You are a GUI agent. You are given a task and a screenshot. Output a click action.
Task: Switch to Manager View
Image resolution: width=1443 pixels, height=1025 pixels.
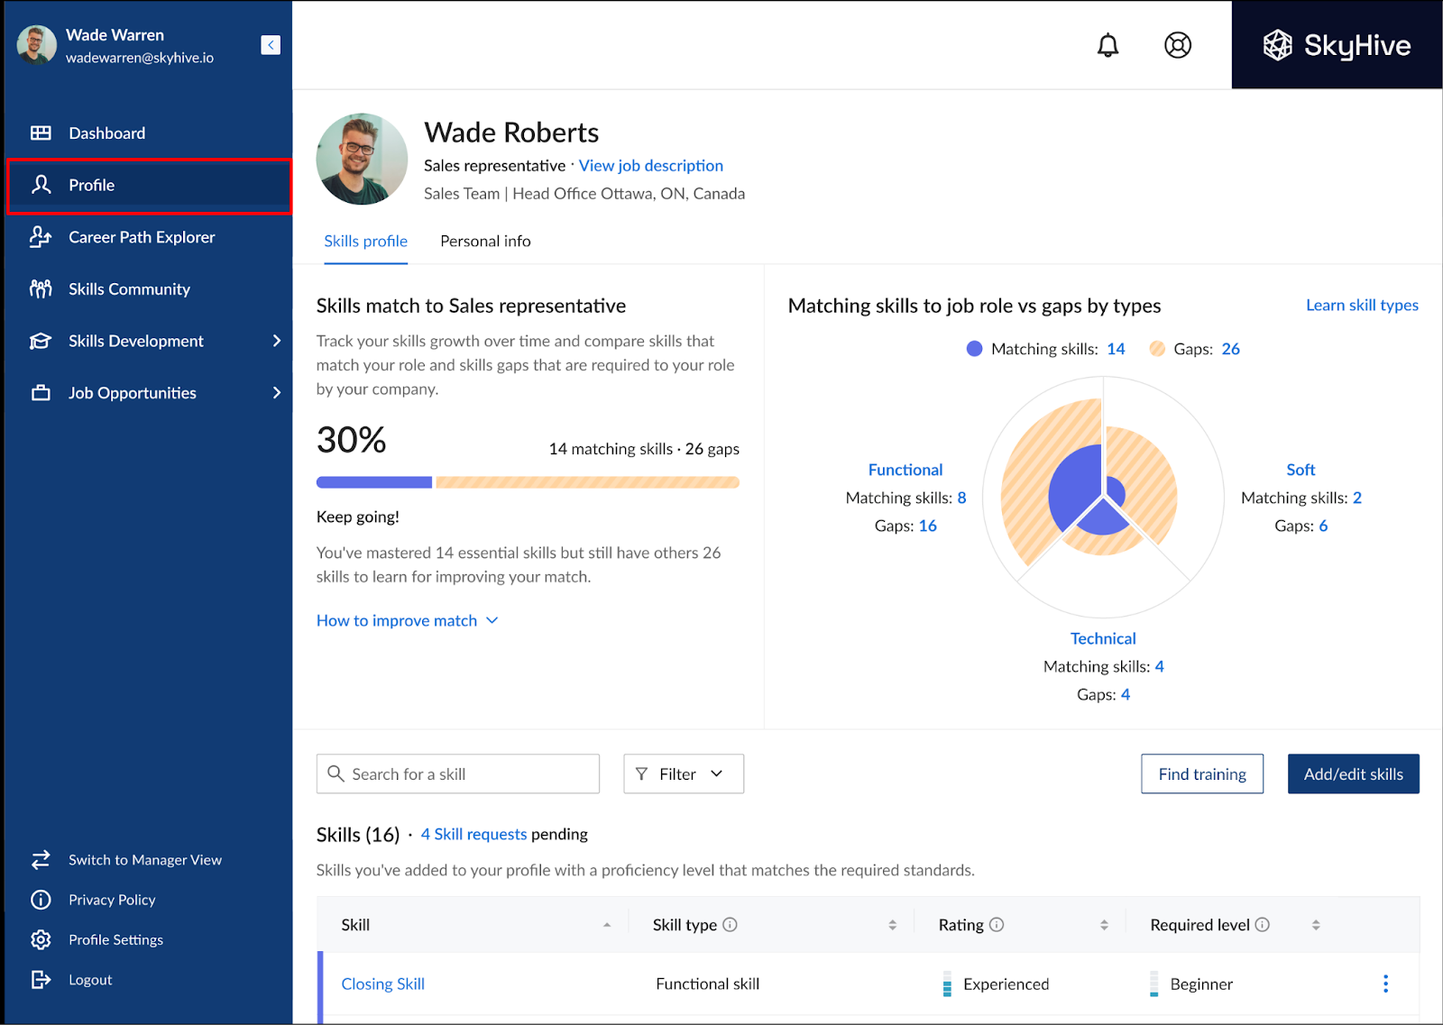(144, 860)
